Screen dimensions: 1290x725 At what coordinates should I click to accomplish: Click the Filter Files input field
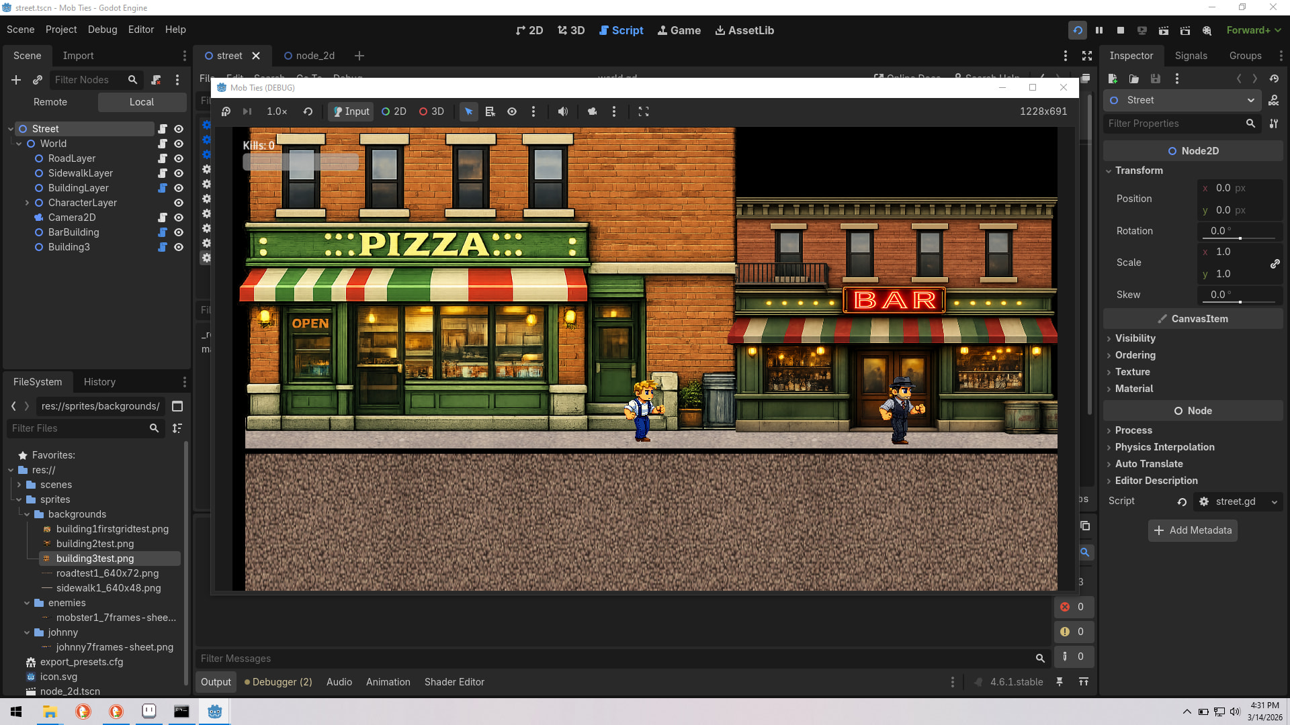coord(77,428)
